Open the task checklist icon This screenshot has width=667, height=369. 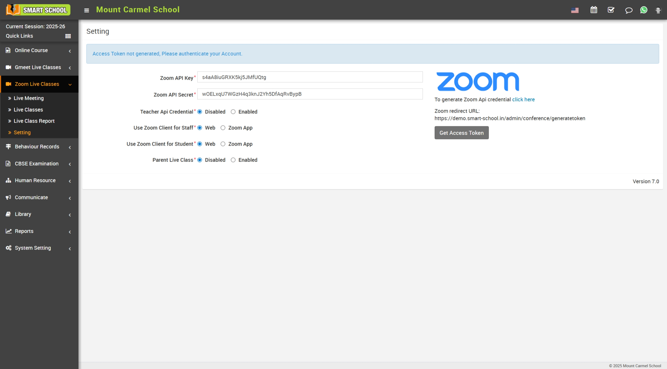pyautogui.click(x=611, y=10)
